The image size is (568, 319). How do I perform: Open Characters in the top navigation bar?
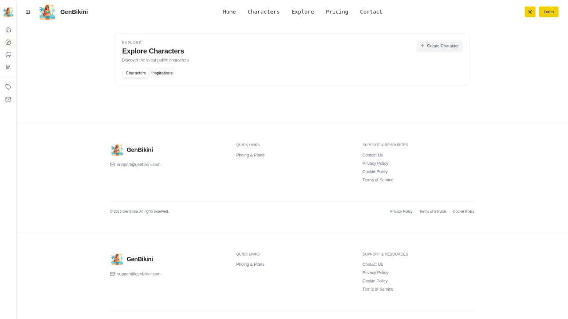coord(264,12)
